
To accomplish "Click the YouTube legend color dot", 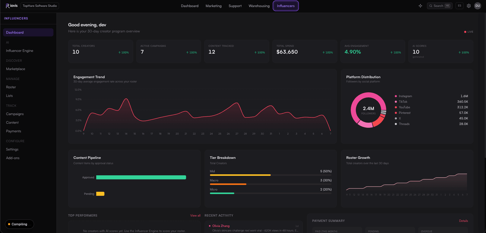I will (396, 107).
